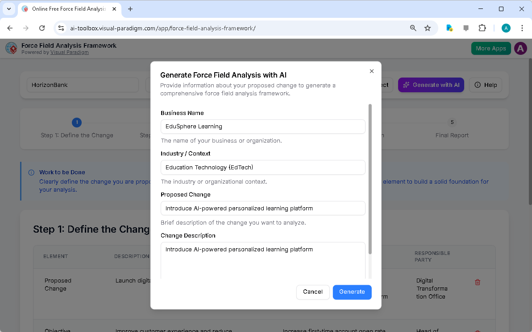This screenshot has width=532, height=332.
Task: Open Chrome's three-dot menu
Action: (522, 28)
